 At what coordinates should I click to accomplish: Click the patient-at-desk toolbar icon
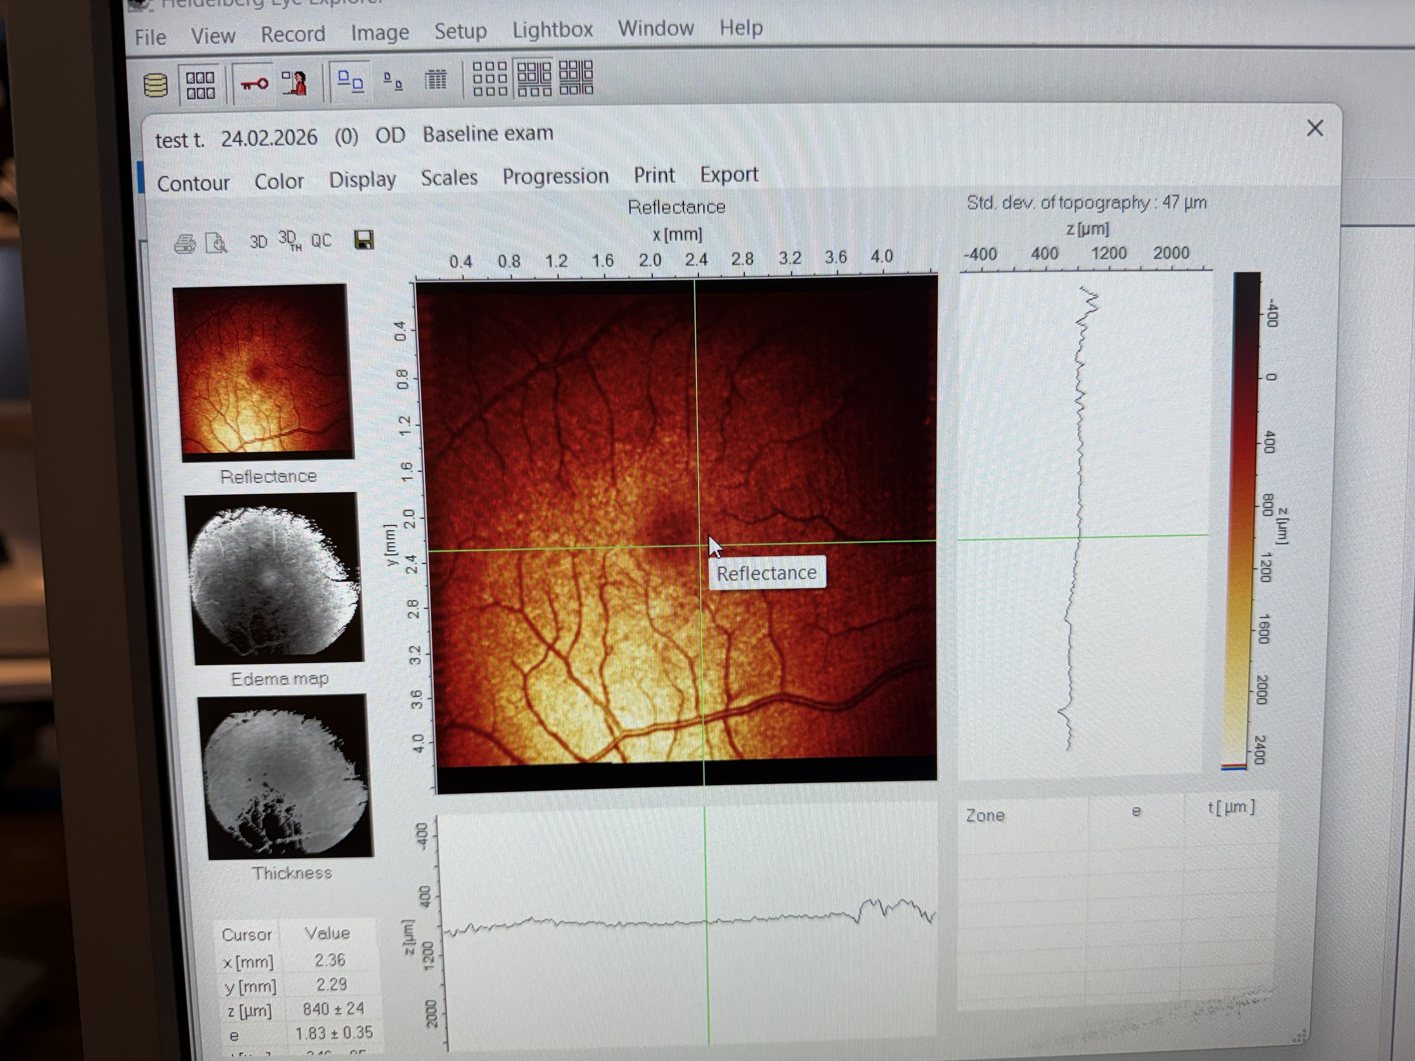tap(295, 83)
